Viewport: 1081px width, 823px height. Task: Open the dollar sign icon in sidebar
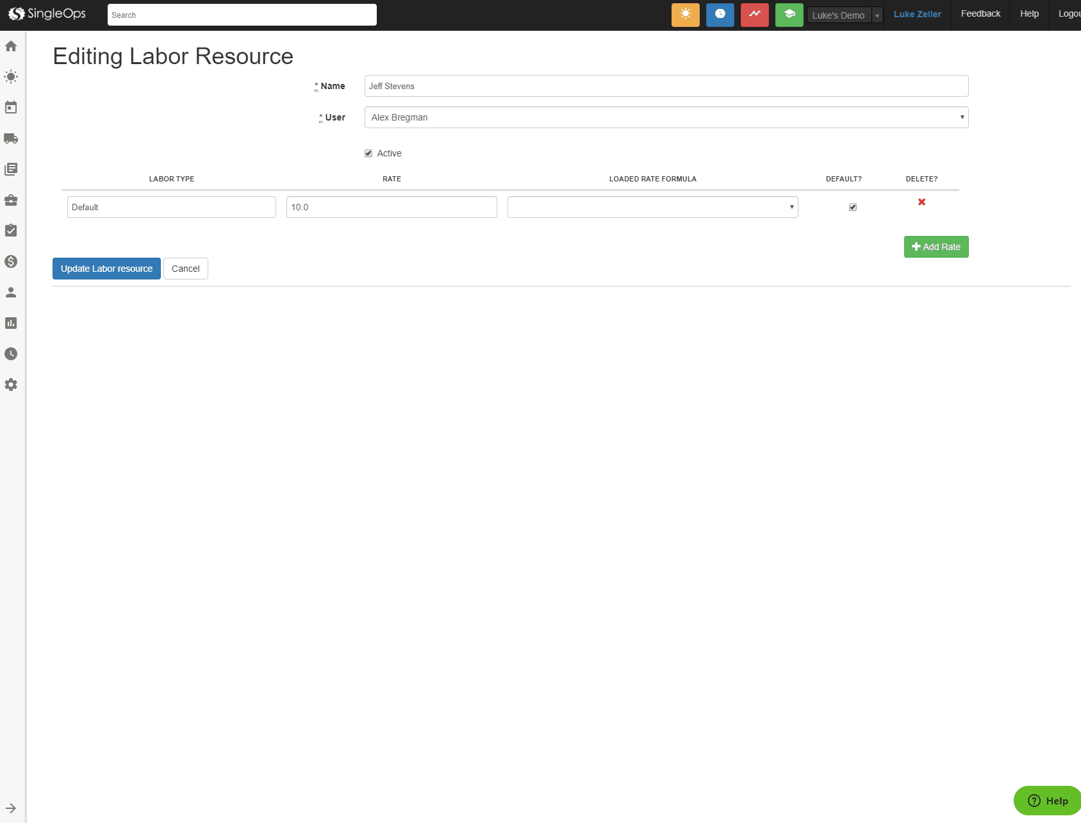pos(11,262)
